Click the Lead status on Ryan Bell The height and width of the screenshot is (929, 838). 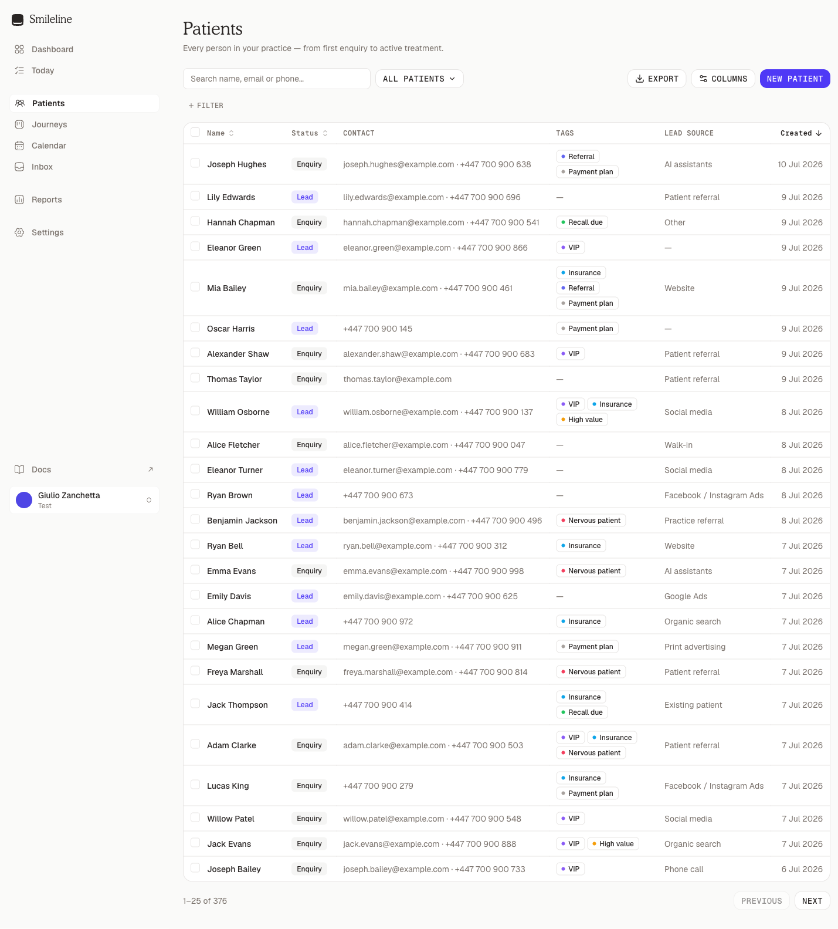point(305,546)
